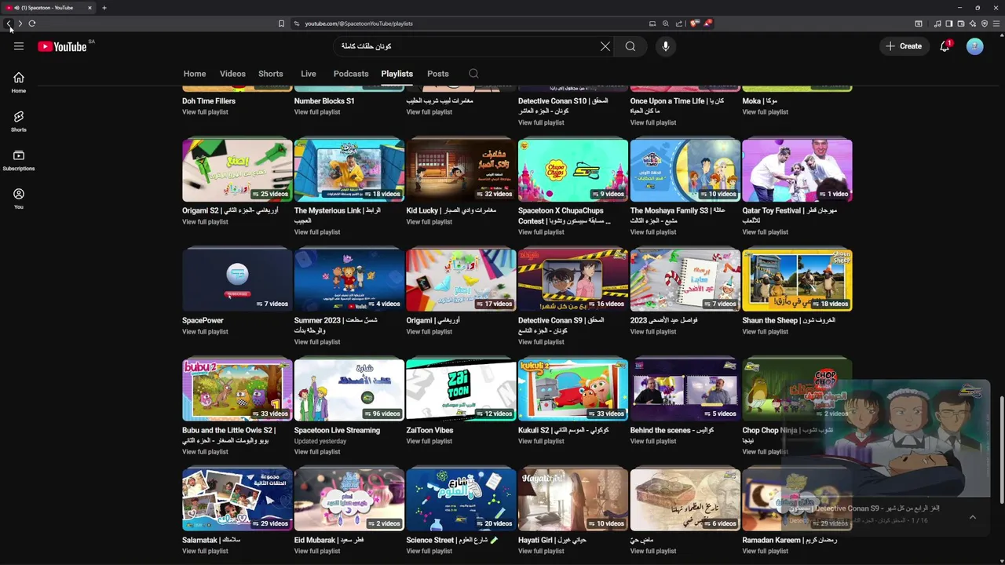
Task: Switch to the channel Videos tab
Action: (x=232, y=74)
